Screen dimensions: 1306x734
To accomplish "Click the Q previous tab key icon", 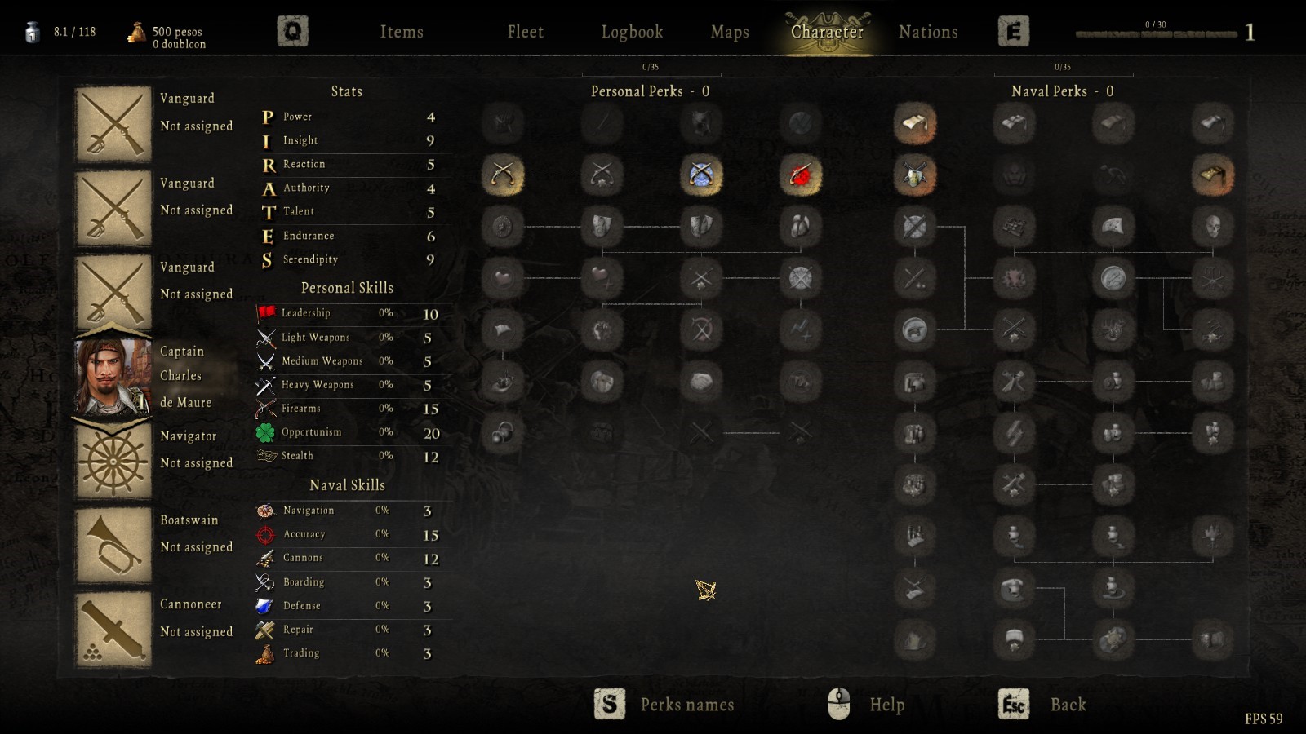I will pos(292,32).
